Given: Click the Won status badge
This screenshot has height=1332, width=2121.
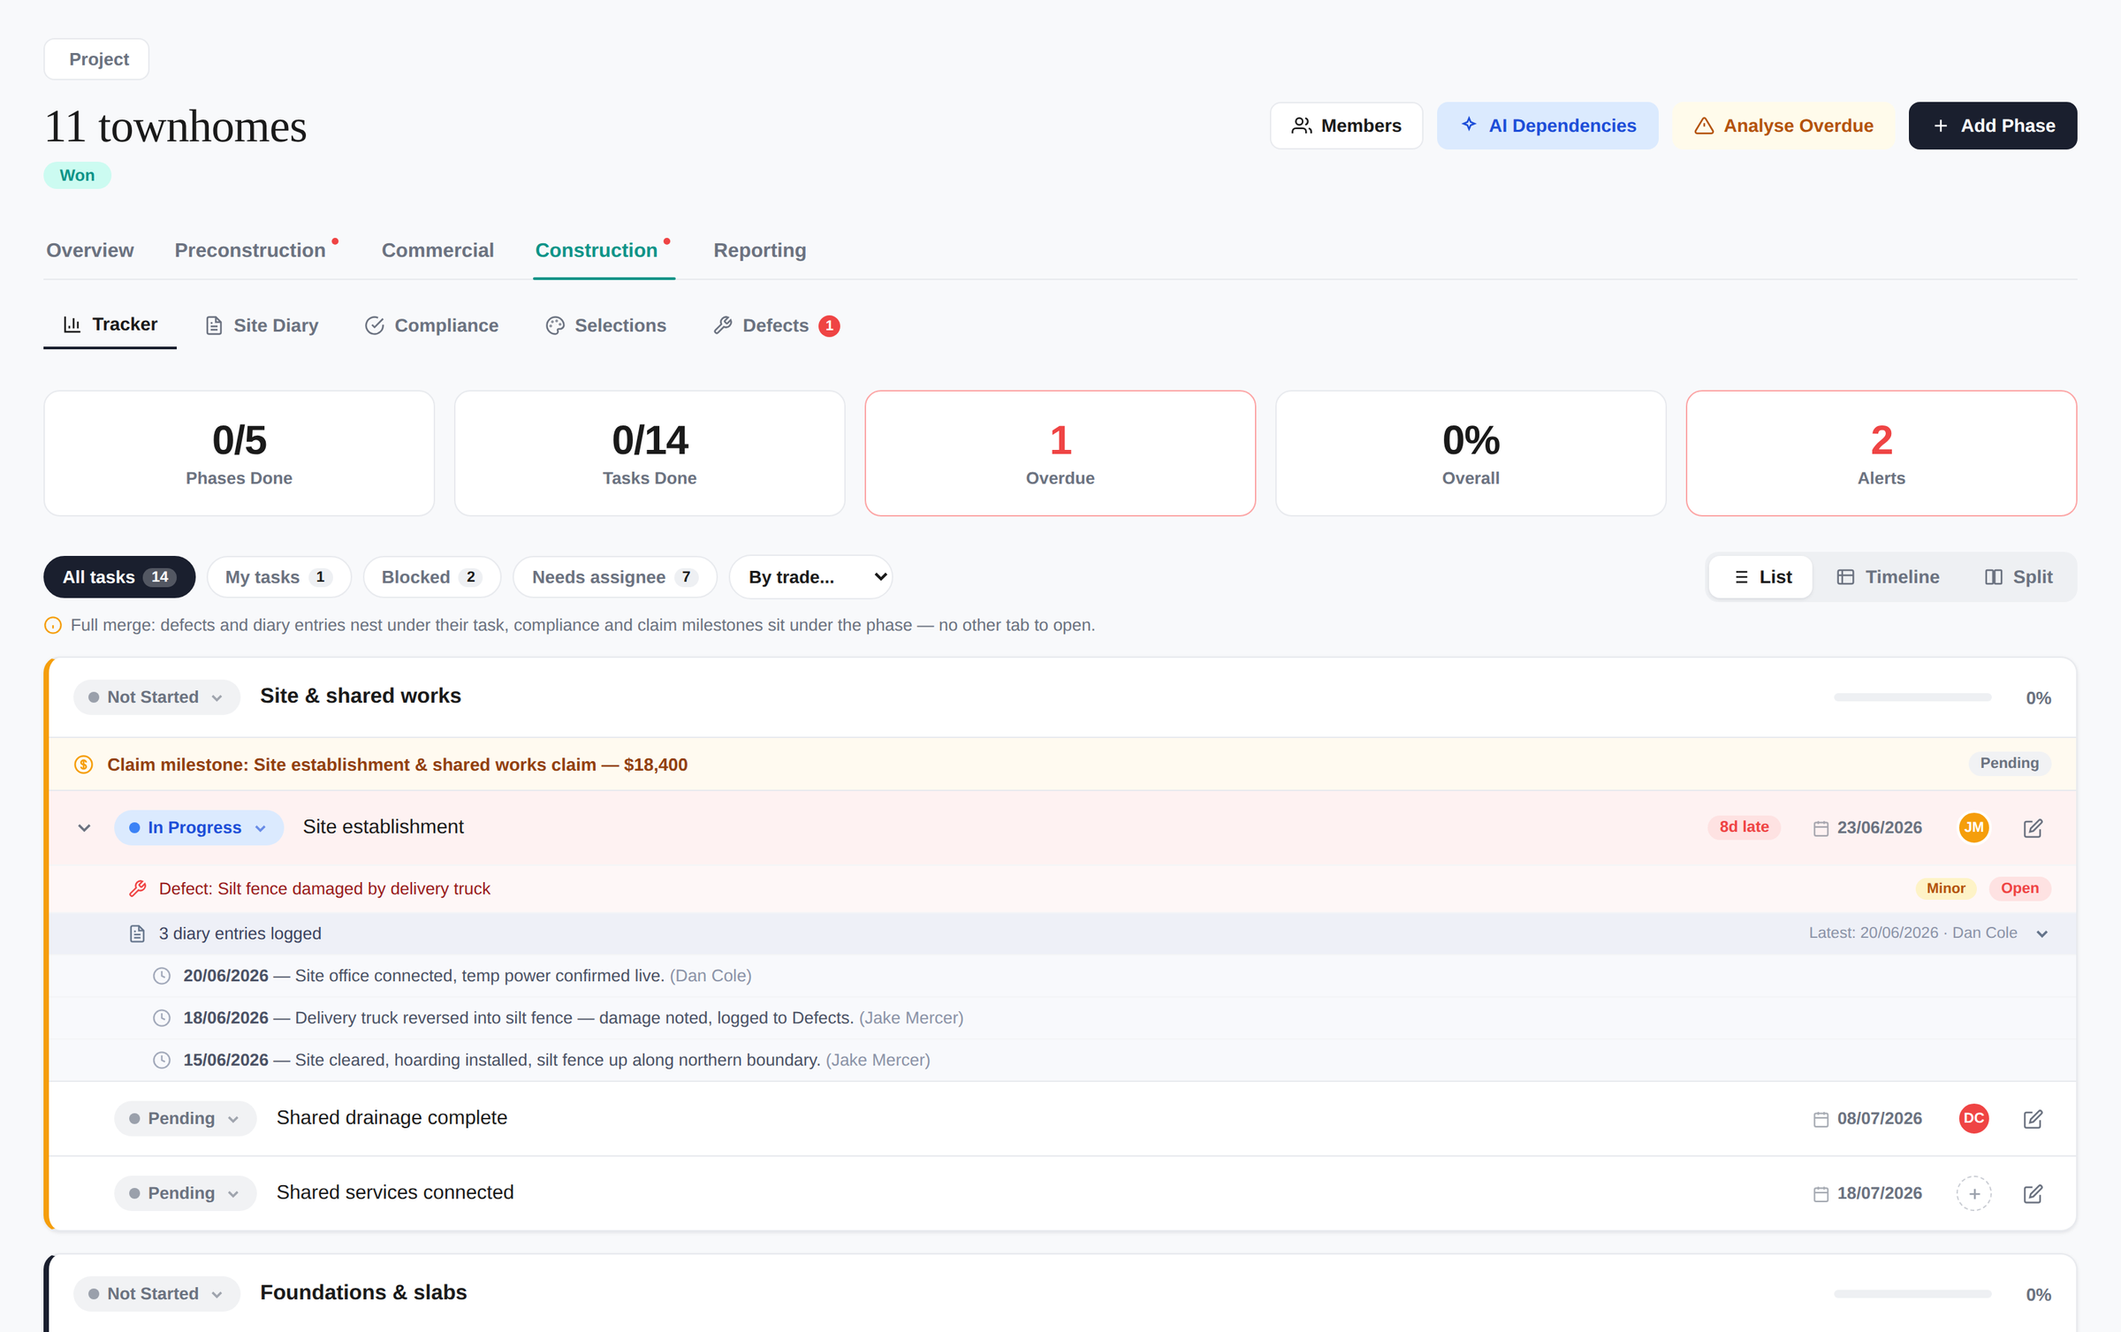Looking at the screenshot, I should tap(77, 175).
